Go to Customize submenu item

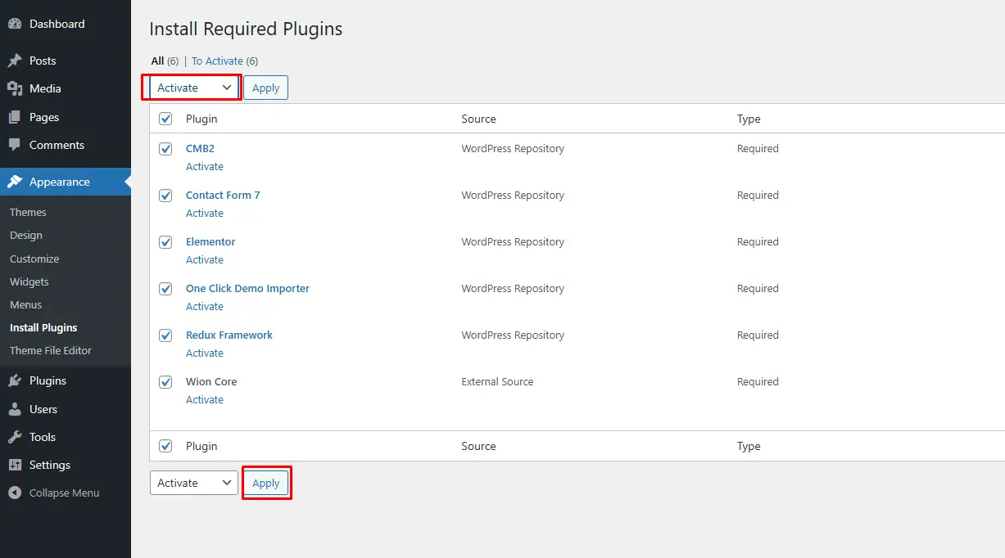[x=34, y=259]
